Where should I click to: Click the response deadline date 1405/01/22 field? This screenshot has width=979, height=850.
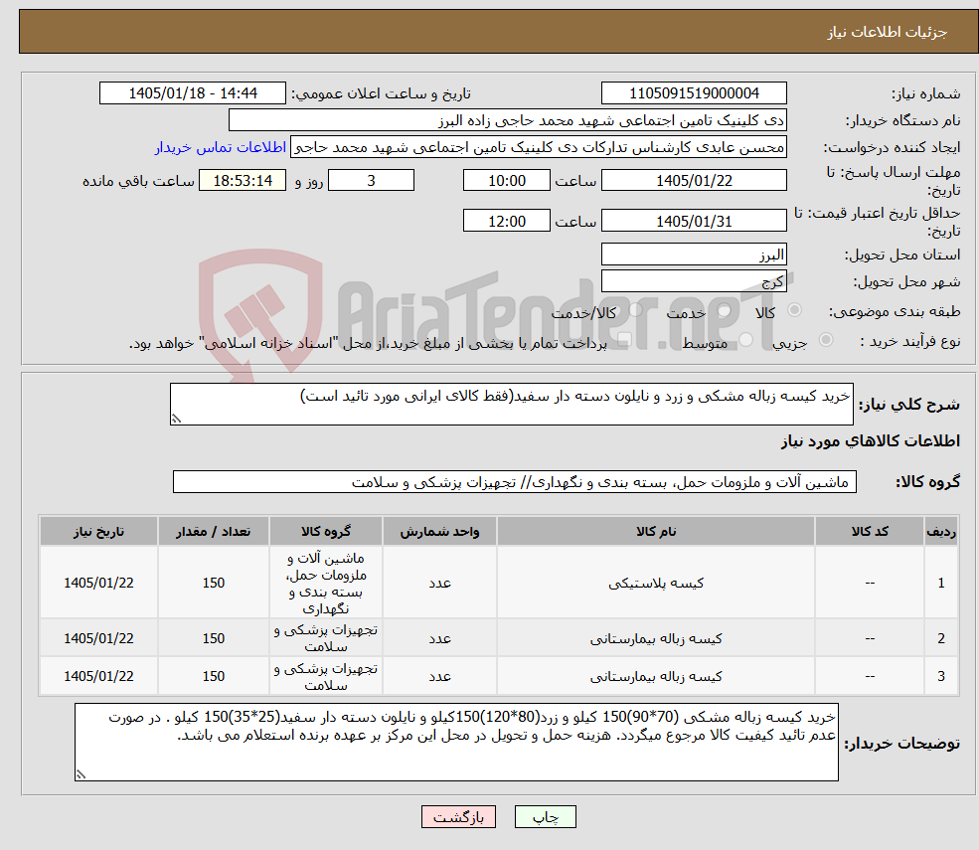tap(694, 181)
